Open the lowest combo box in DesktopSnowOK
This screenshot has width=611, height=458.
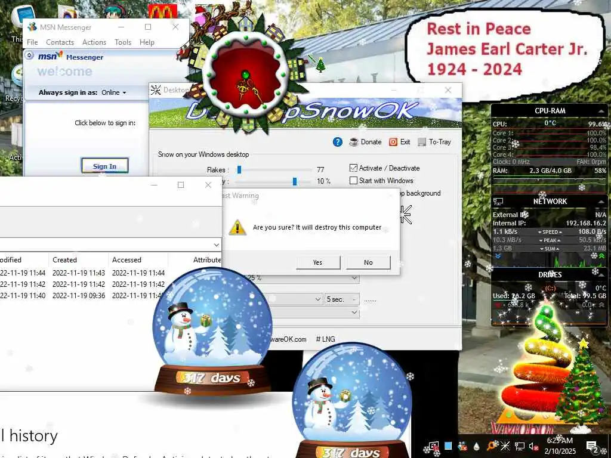click(x=314, y=312)
